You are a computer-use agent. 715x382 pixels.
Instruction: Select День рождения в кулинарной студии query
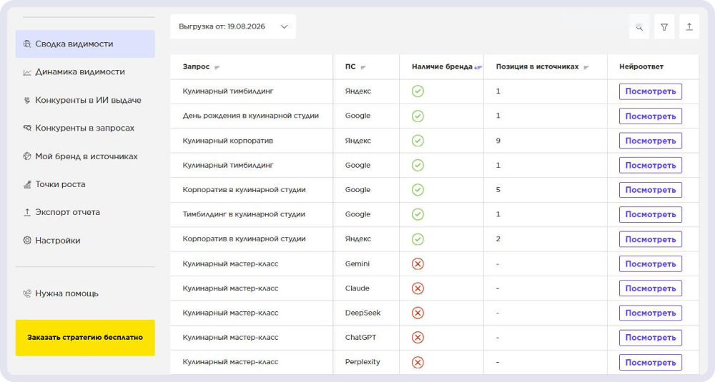(x=251, y=116)
